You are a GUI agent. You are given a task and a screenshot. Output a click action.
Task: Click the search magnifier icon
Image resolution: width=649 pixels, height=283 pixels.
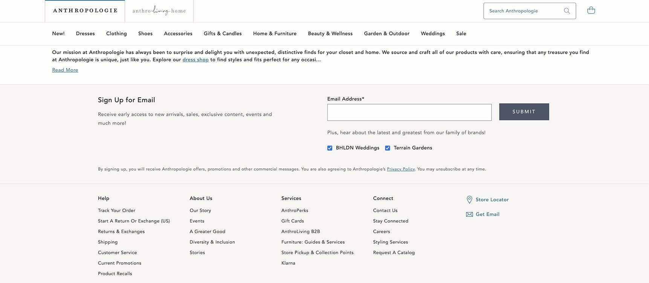(567, 11)
